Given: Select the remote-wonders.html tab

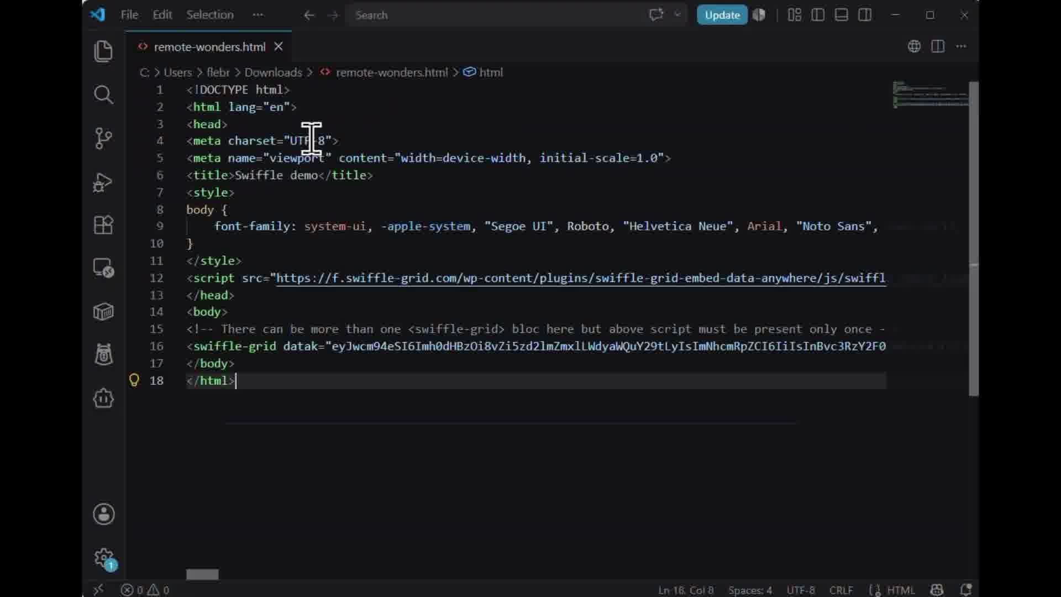Looking at the screenshot, I should point(209,47).
